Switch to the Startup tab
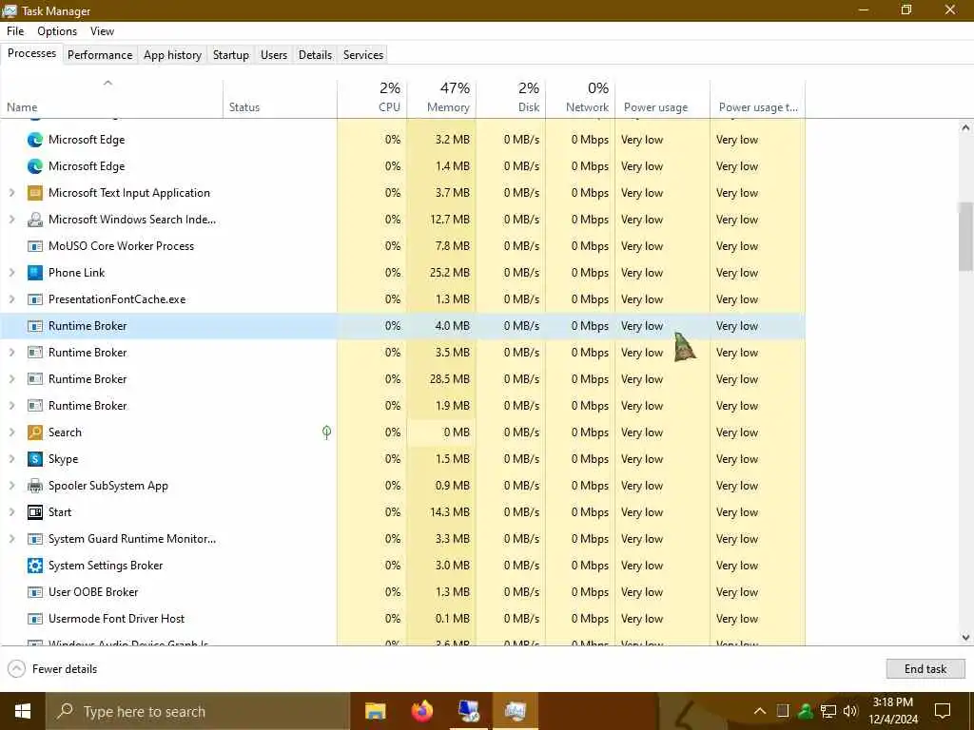The width and height of the screenshot is (974, 730). 231,54
